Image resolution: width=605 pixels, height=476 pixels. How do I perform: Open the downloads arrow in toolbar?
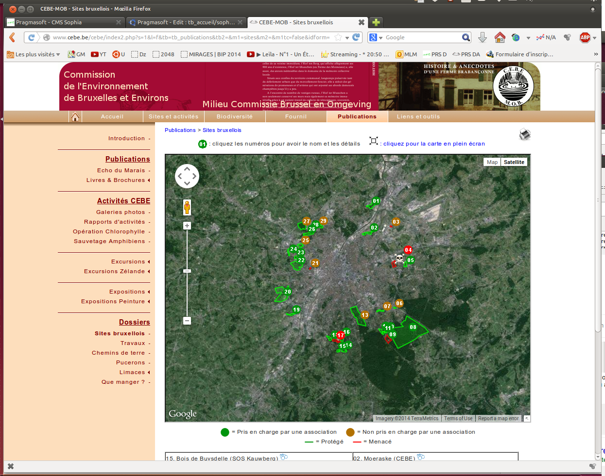483,37
